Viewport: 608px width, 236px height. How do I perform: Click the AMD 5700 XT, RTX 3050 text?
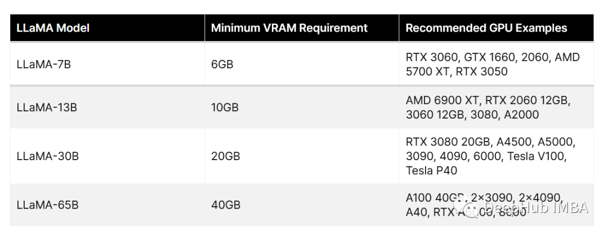click(x=457, y=72)
